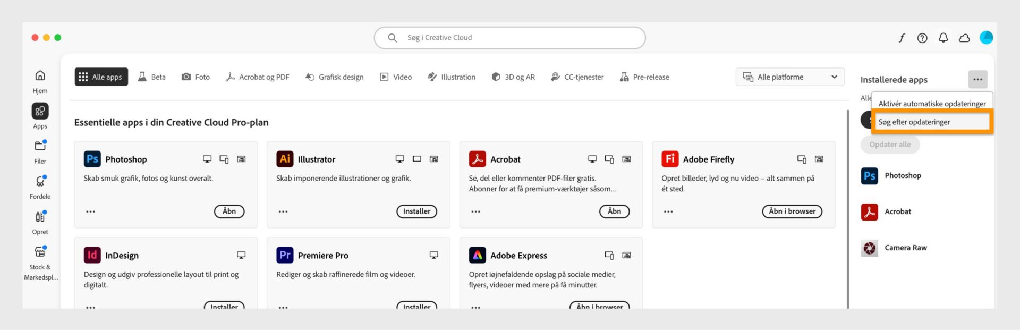Expand the Alle platforme dropdown

(790, 77)
